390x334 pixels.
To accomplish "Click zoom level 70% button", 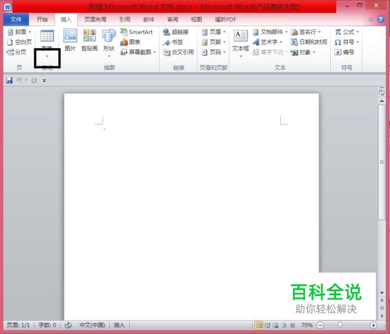I will (307, 325).
